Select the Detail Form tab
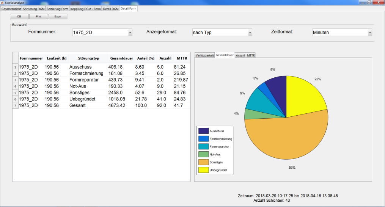This screenshot has height=207, width=385. click(x=129, y=9)
